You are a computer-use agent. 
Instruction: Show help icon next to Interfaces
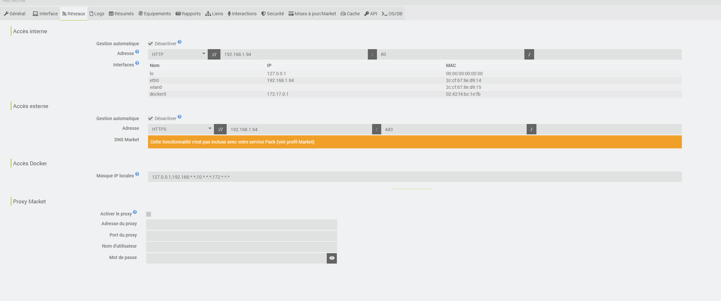[137, 63]
